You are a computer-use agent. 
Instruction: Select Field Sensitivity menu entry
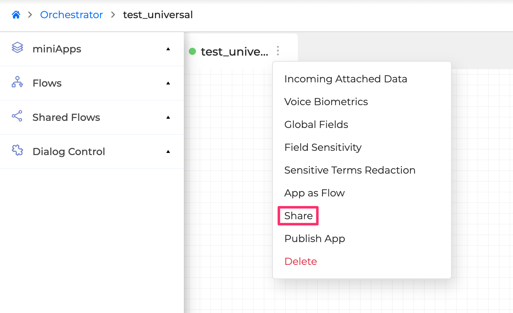[323, 147]
